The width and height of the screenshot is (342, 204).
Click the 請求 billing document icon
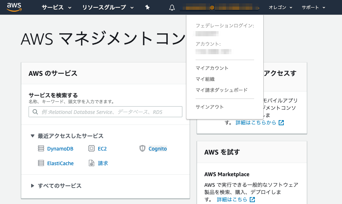92,163
